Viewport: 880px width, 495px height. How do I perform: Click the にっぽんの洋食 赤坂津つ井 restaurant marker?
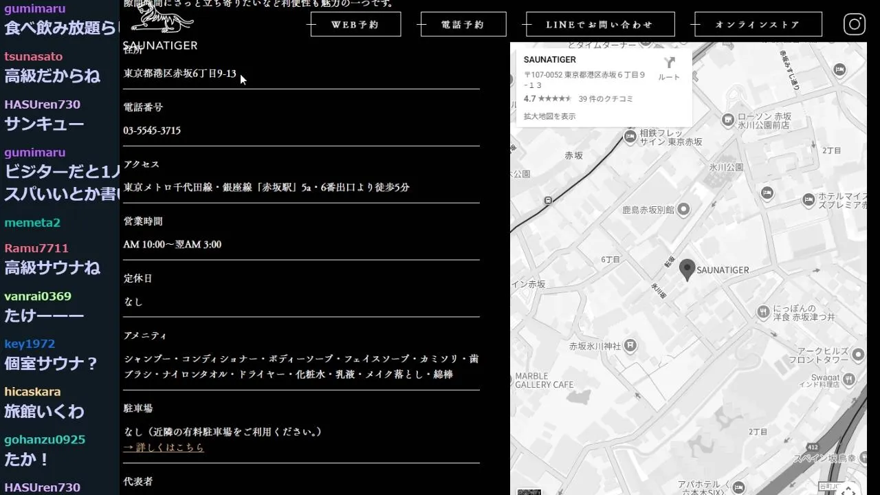click(763, 312)
